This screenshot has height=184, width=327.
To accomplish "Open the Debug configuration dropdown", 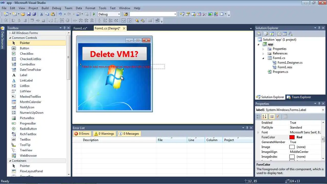I will click(x=119, y=14).
